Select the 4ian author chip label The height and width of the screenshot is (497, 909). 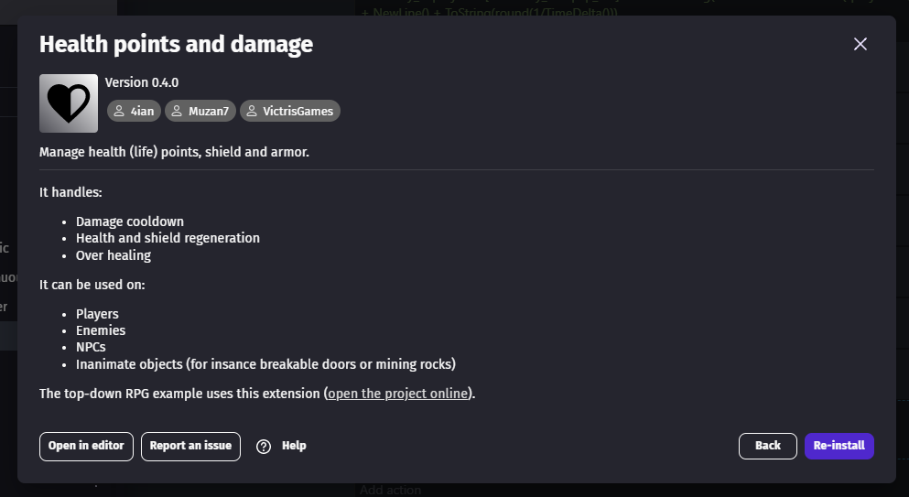click(142, 112)
